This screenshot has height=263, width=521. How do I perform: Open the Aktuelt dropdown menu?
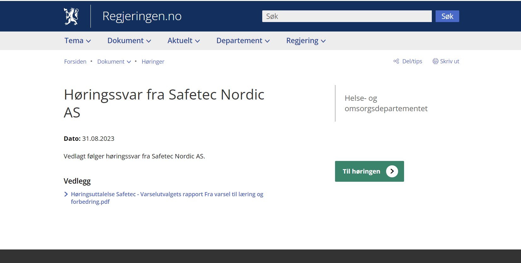183,41
